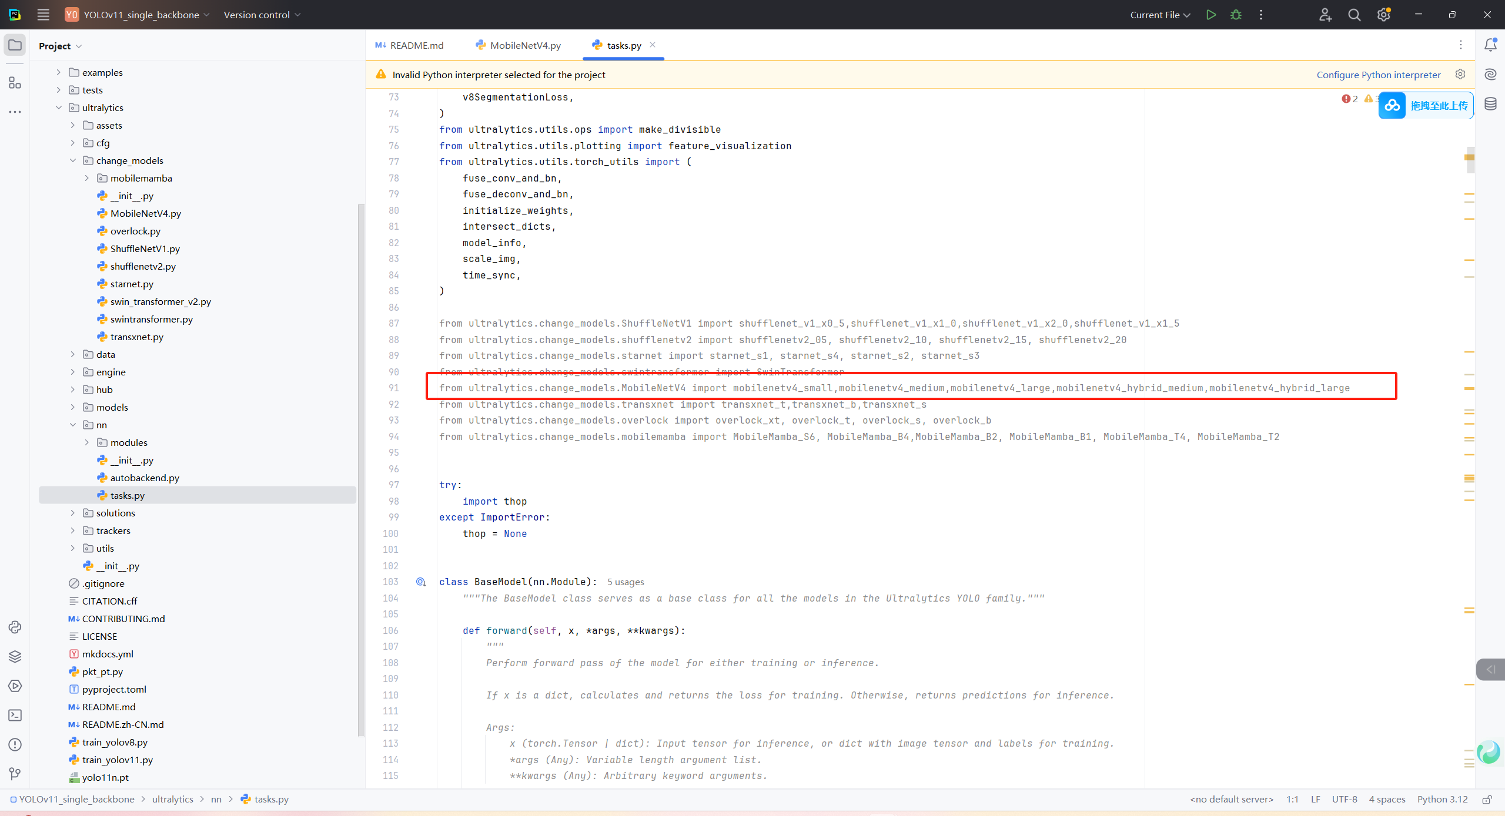Viewport: 1505px width, 816px height.
Task: Open Search Everywhere magnifier
Action: 1354,15
